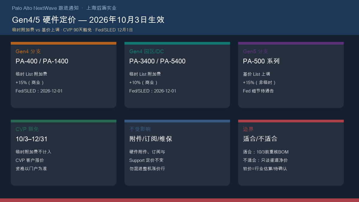Click the 'Gen4 园区/DC' card label

[x=147, y=51]
